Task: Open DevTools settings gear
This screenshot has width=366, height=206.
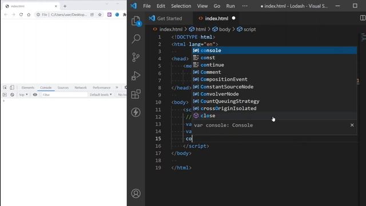Action: pyautogui.click(x=126, y=88)
